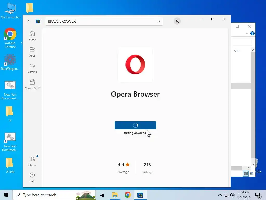Click the volume speaker tray icon

click(x=232, y=195)
